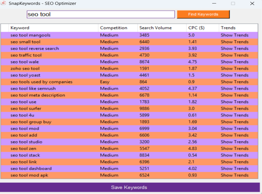Viewport: 262px width, 194px height.
Task: Click the CPC ($) column header
Action: coord(196,28)
